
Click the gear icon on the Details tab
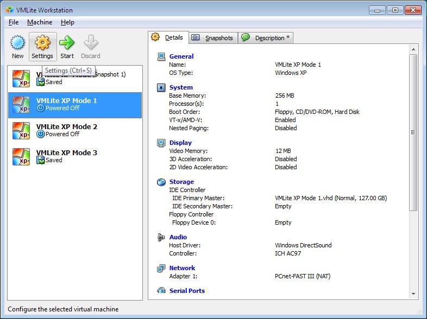[x=155, y=37]
